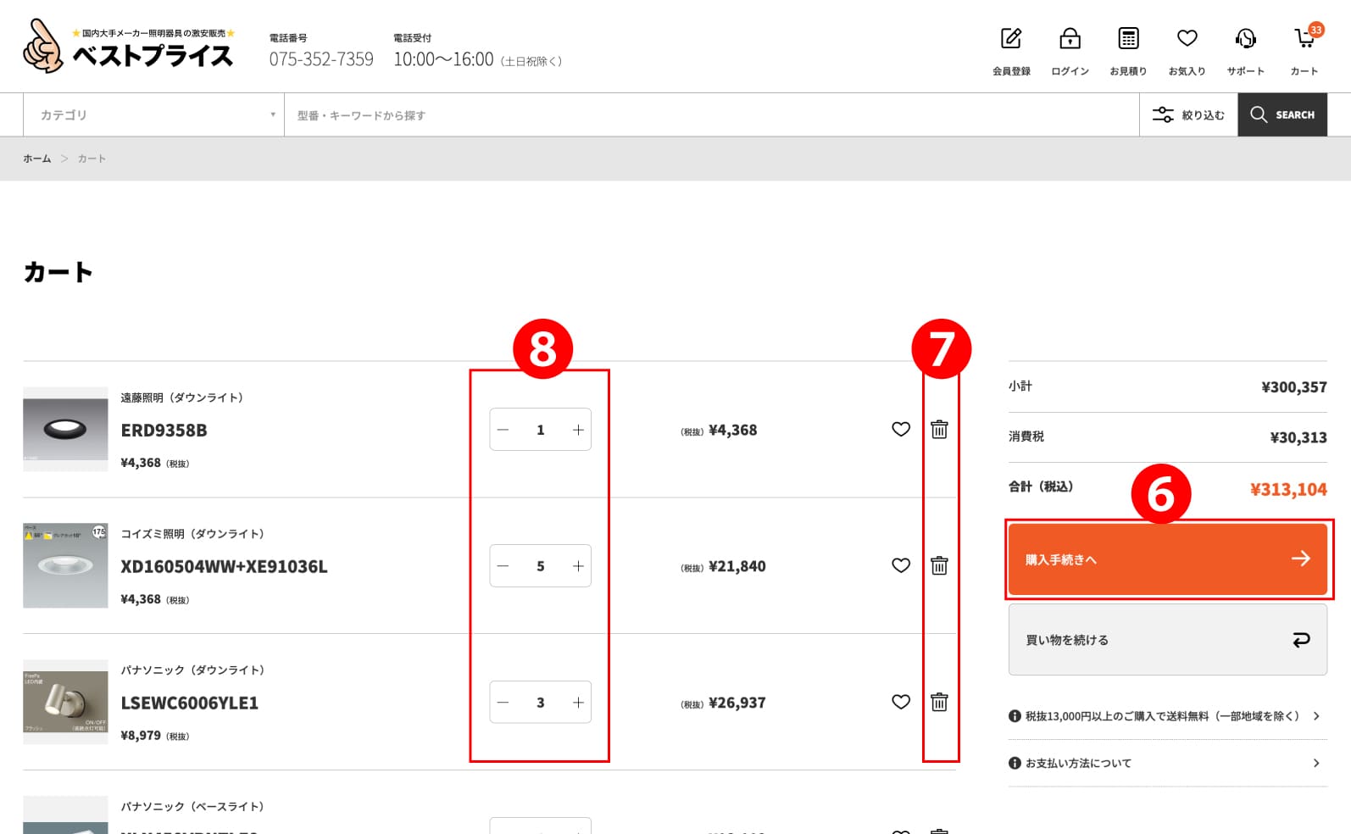Delete ERD9358B with its trash icon
1351x834 pixels.
point(939,430)
